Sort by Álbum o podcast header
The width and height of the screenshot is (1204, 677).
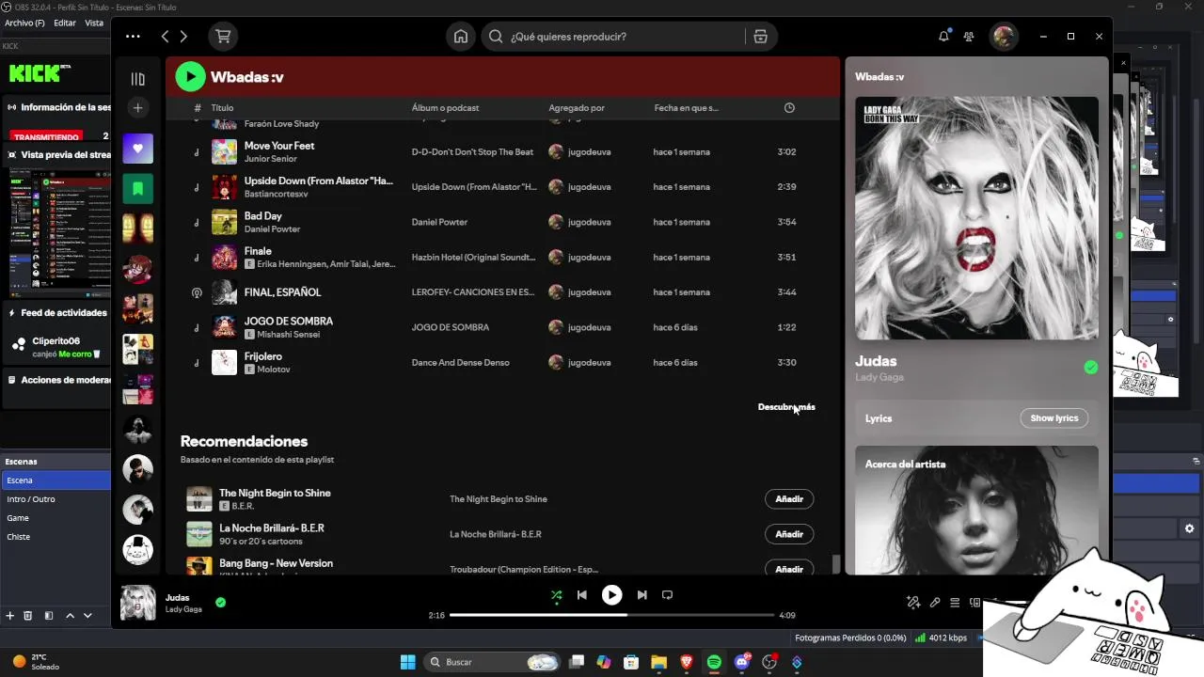click(x=445, y=108)
